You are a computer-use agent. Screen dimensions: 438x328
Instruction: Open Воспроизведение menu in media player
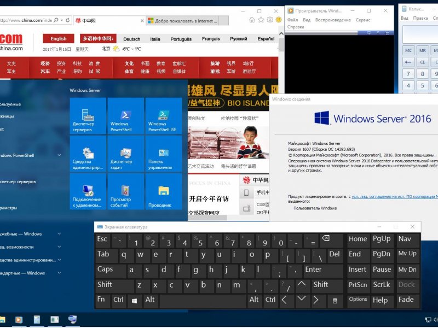tap(333, 20)
